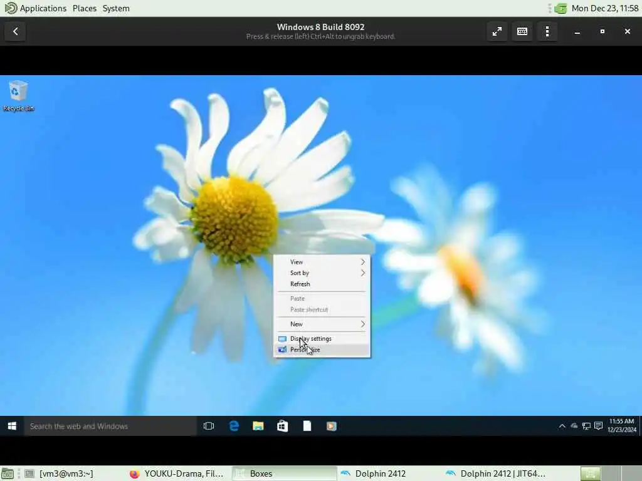Open the white document icon on taskbar
Image resolution: width=642 pixels, height=481 pixels.
(x=307, y=426)
